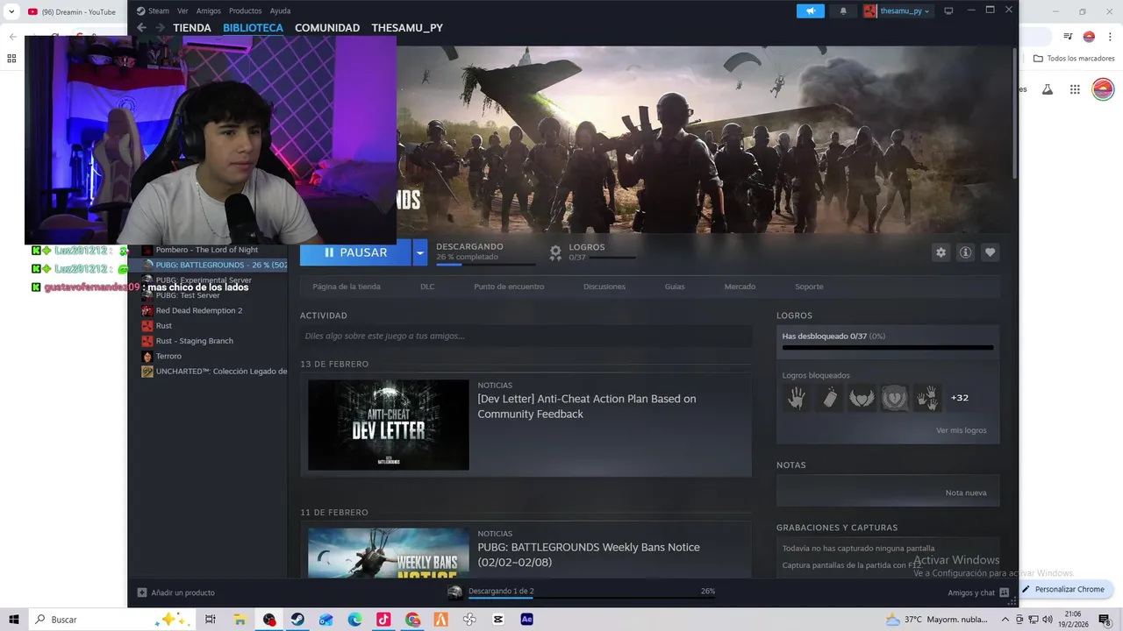Open THESAMU_PY profile section
1123x631 pixels.
407,28
